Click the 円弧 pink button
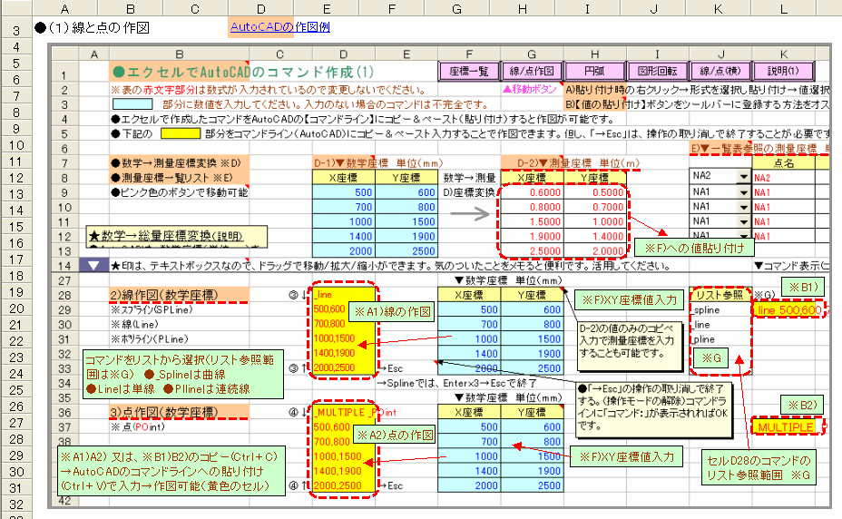842x519 pixels. pyautogui.click(x=594, y=71)
